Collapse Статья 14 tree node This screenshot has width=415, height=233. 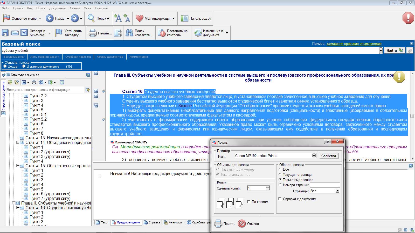(x=18, y=142)
